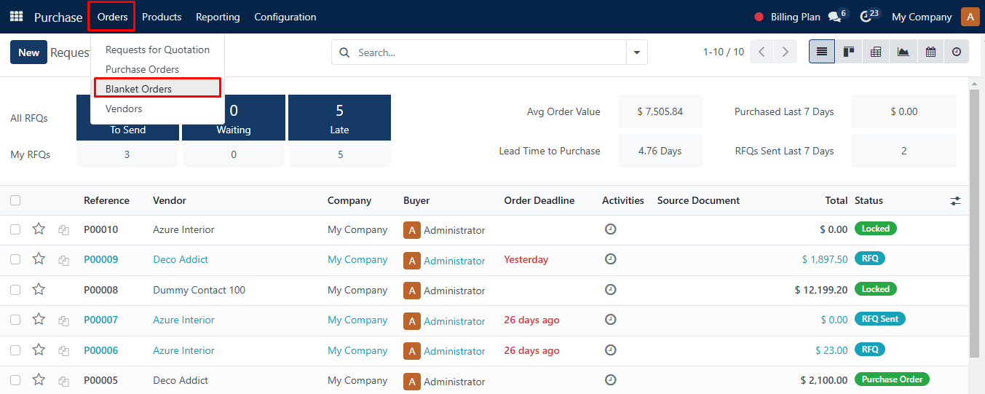The image size is (985, 394).
Task: Click the Late 5 RFQs tile
Action: coord(339,118)
